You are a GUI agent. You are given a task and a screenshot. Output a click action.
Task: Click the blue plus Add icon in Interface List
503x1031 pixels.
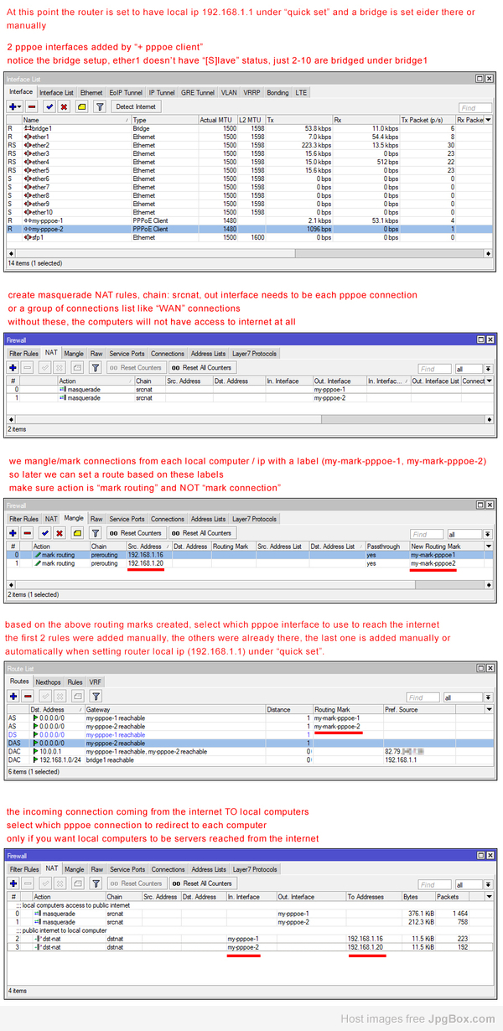[13, 107]
